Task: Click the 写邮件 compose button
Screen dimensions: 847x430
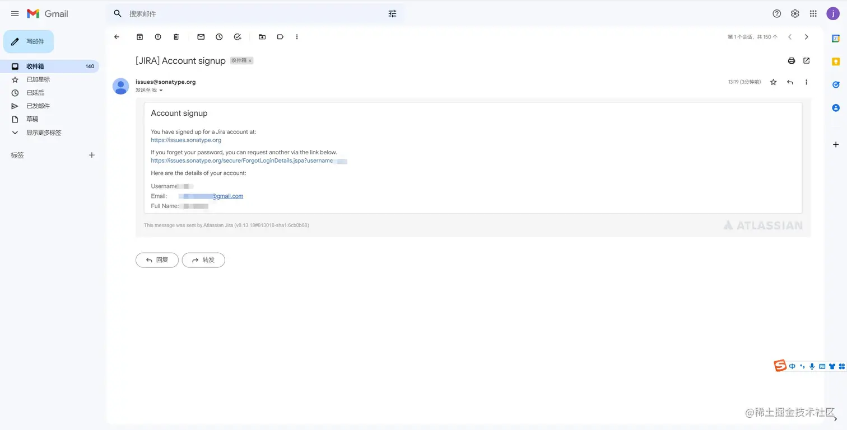Action: point(29,41)
